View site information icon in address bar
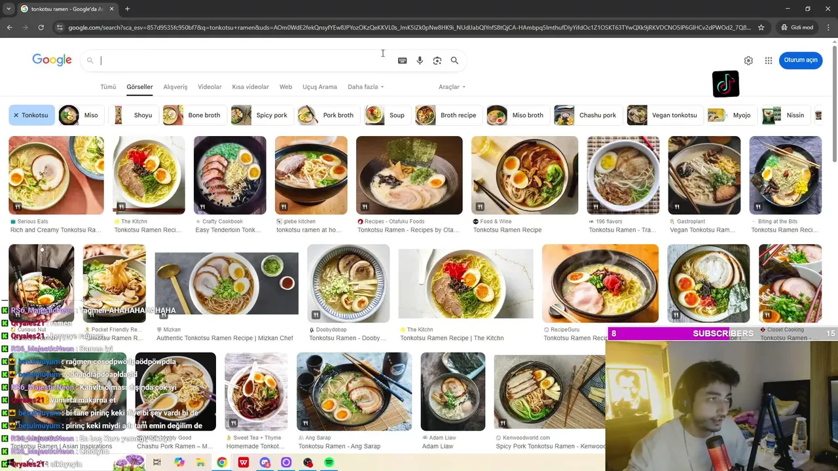This screenshot has height=471, width=838. click(x=60, y=27)
